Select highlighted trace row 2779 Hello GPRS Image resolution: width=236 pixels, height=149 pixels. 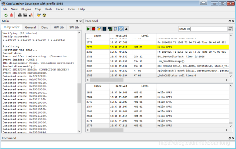point(157,47)
